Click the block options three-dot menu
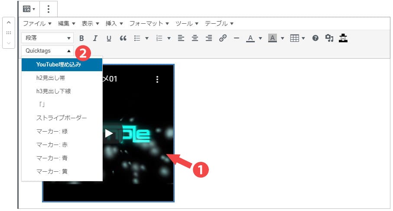Viewport: 393px width, 211px height. [x=48, y=9]
